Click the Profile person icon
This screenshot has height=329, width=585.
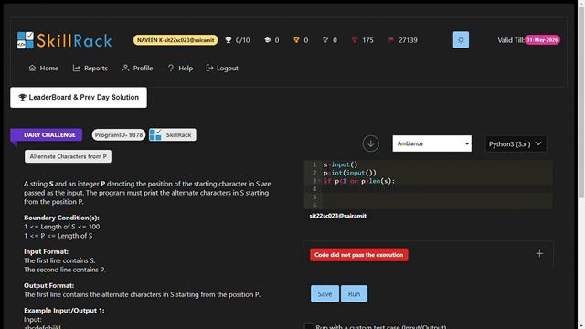(x=126, y=68)
